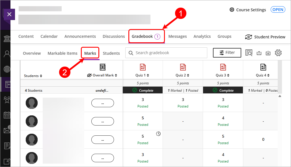The height and width of the screenshot is (167, 291).
Task: Click the Quiz 4 test icon
Action: pos(263,67)
